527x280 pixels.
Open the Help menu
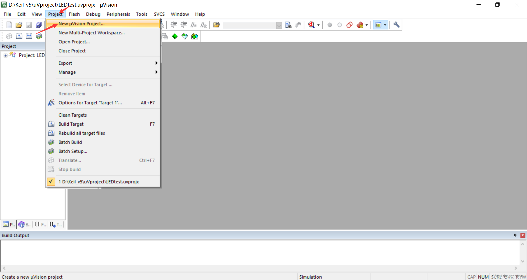(200, 14)
